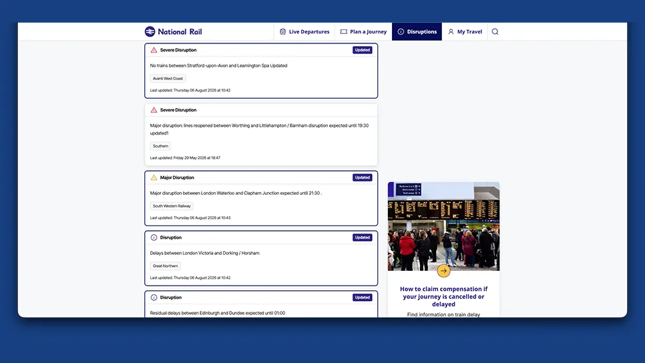Click the Severe Disruption heading of Southern card
This screenshot has height=363, width=645.
(x=178, y=110)
